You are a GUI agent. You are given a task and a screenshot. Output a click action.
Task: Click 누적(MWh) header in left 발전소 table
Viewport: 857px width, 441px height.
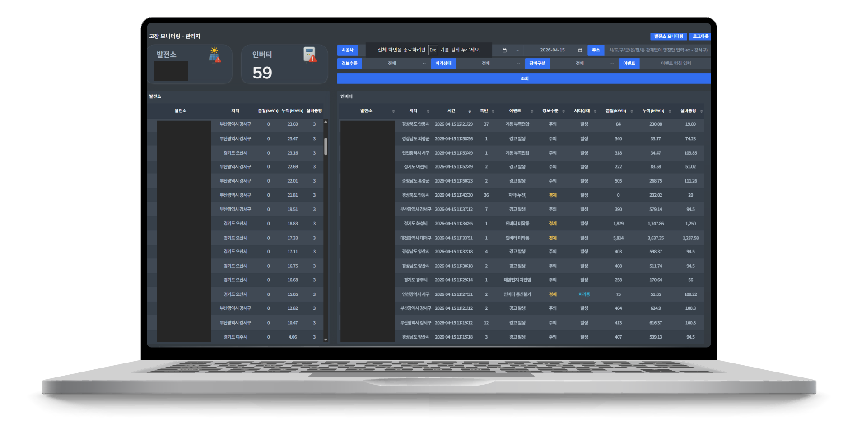pyautogui.click(x=292, y=111)
